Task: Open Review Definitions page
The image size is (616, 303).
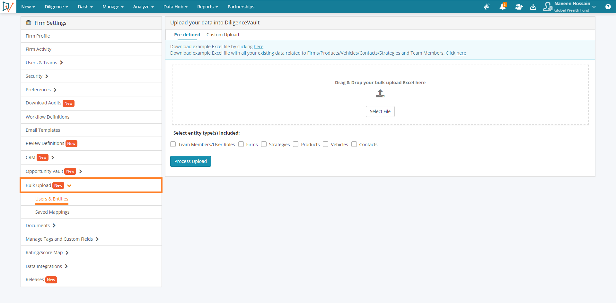Action: tap(45, 143)
